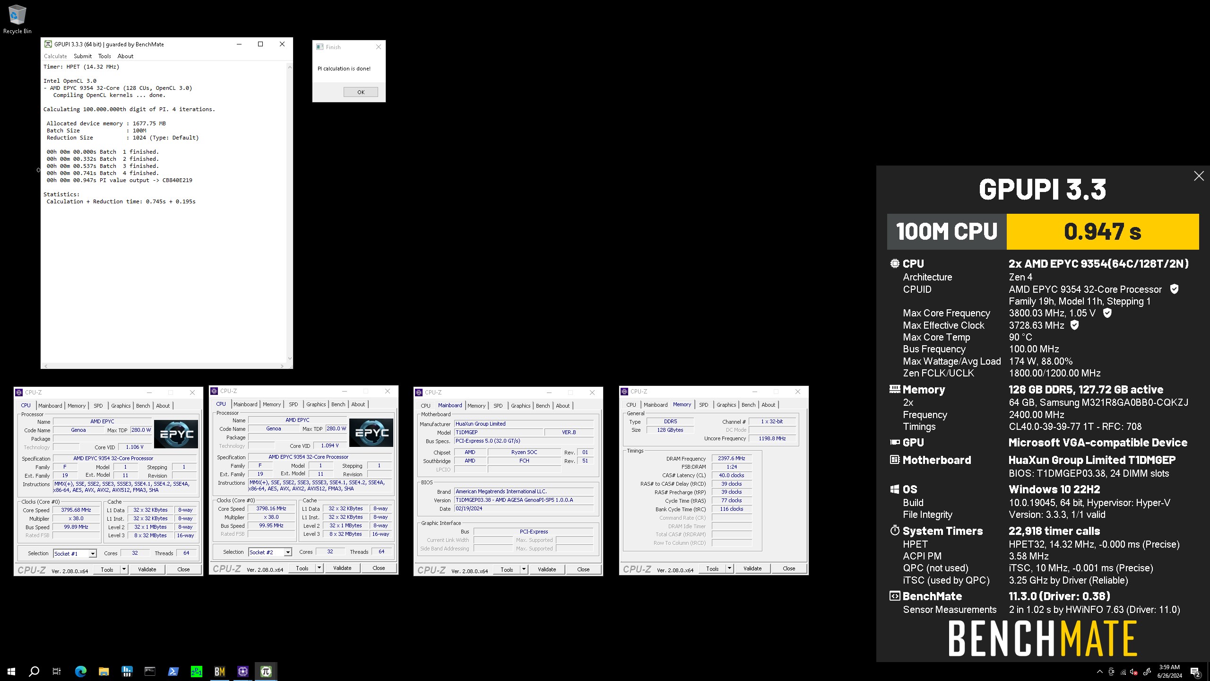Viewport: 1210px width, 681px height.
Task: Switch to the purple CPU-Z taskbar icon
Action: pyautogui.click(x=242, y=671)
